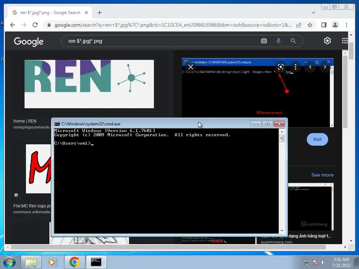Close the image preview panel X

190,67
